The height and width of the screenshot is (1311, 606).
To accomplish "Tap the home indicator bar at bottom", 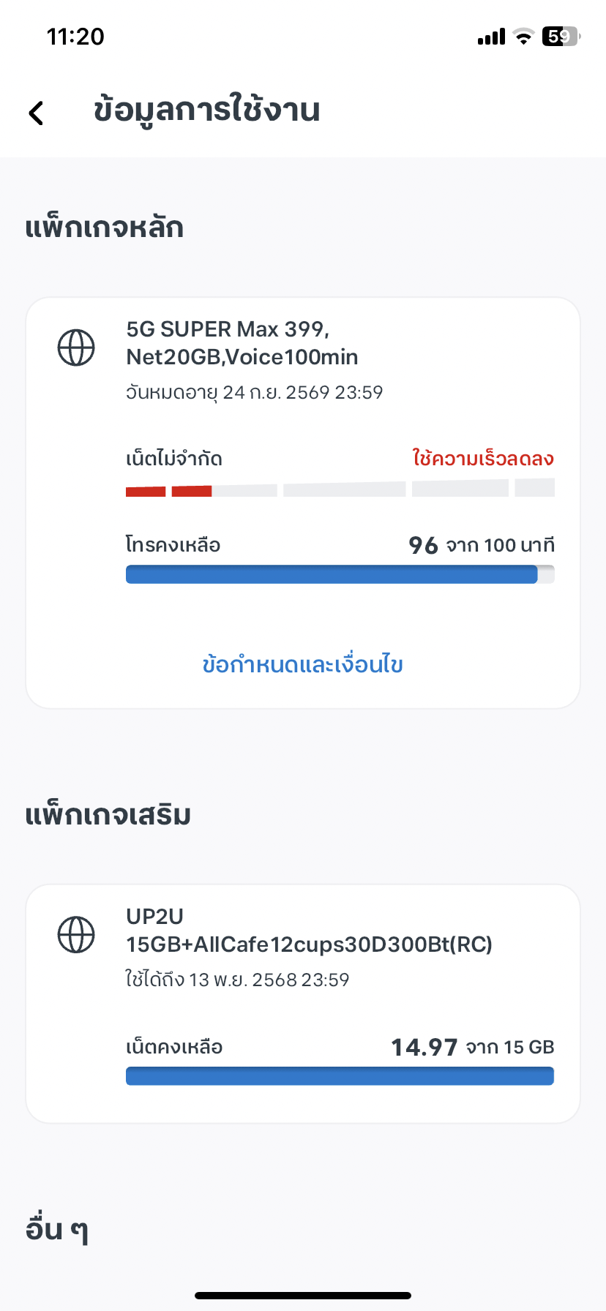I will point(303,1296).
